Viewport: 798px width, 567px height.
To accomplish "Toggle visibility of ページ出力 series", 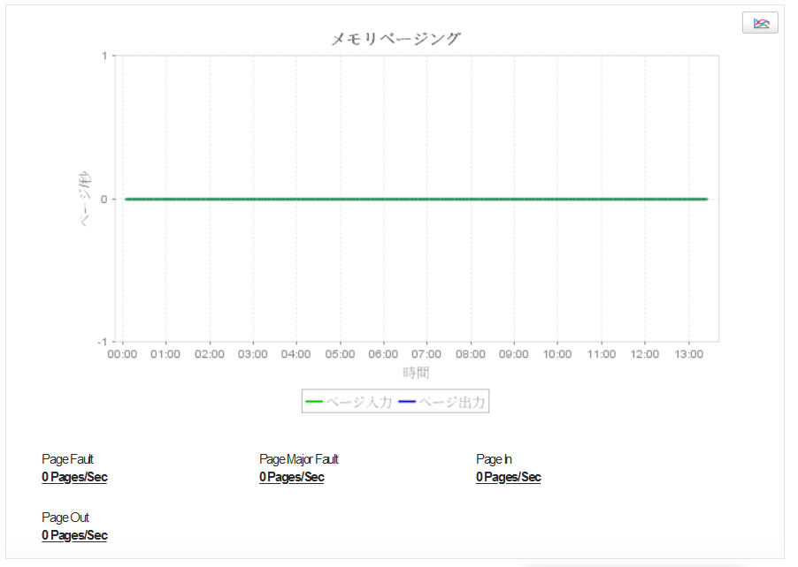I will tap(453, 401).
